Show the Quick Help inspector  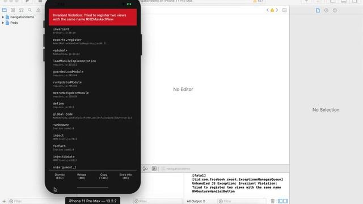tap(335, 10)
